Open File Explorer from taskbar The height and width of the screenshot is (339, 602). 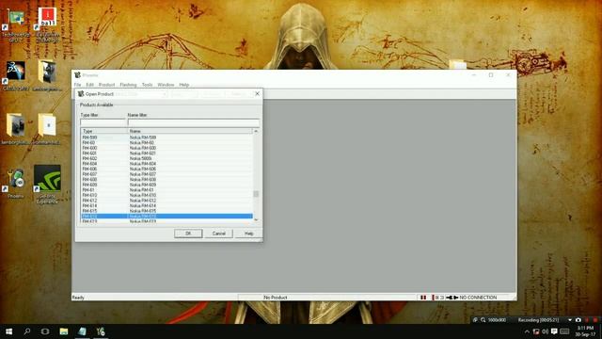[64, 331]
